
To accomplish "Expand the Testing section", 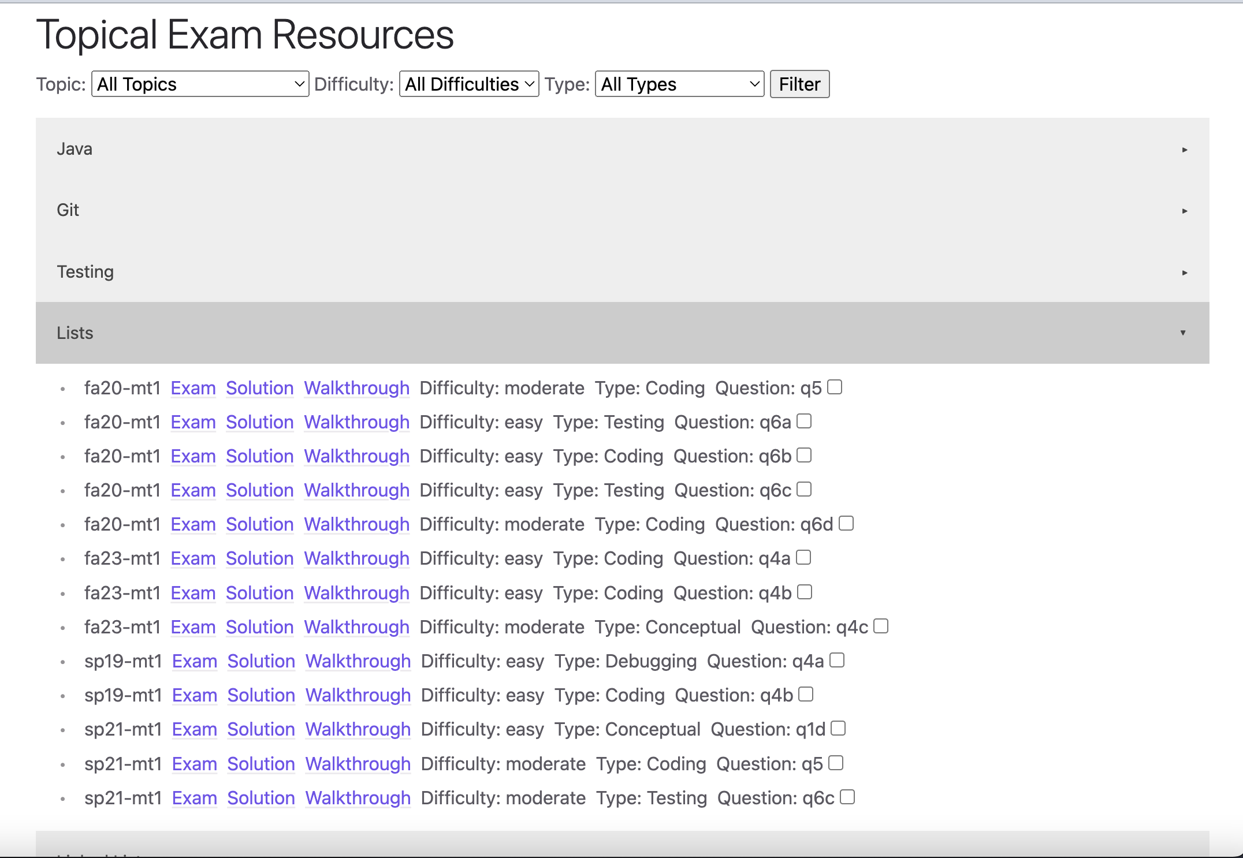I will [621, 271].
